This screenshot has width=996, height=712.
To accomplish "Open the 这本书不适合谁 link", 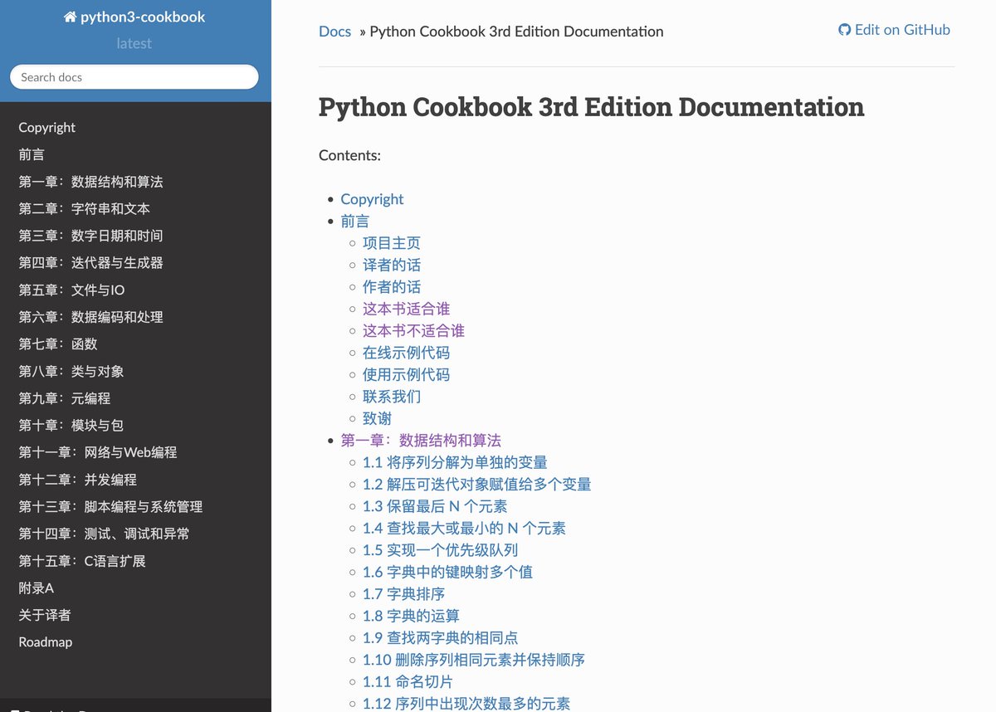I will tap(413, 331).
